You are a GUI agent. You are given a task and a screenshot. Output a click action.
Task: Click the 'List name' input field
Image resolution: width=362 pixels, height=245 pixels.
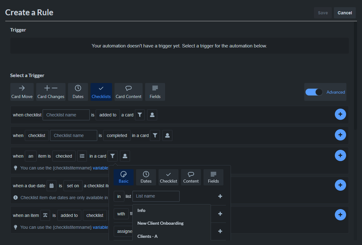point(156,196)
